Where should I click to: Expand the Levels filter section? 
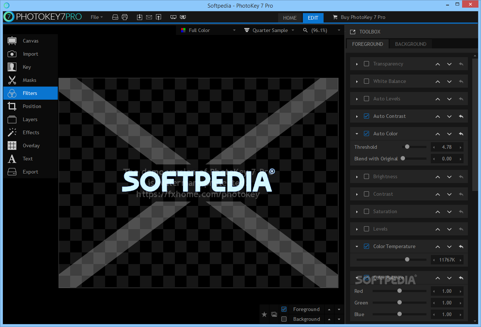coord(357,229)
